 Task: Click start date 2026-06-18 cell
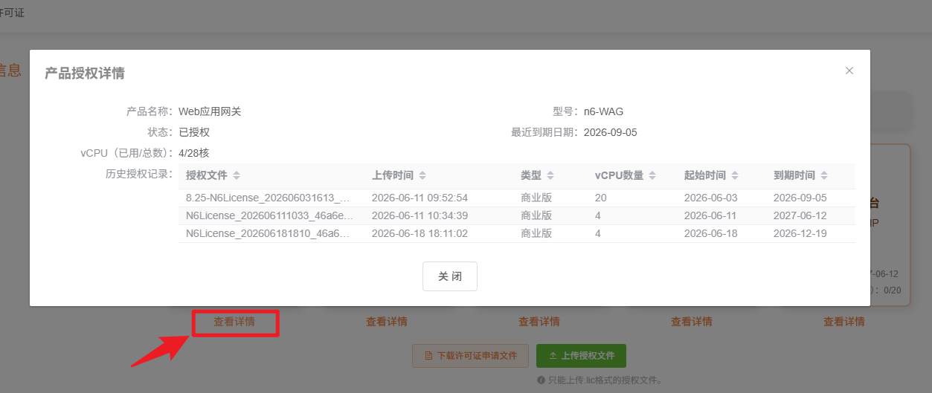pos(710,233)
